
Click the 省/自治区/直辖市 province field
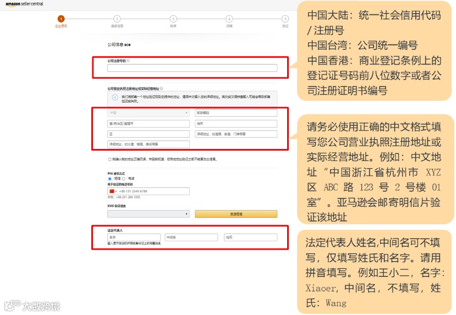click(149, 124)
